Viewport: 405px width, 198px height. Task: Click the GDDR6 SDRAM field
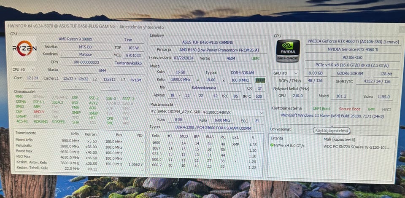349,73
